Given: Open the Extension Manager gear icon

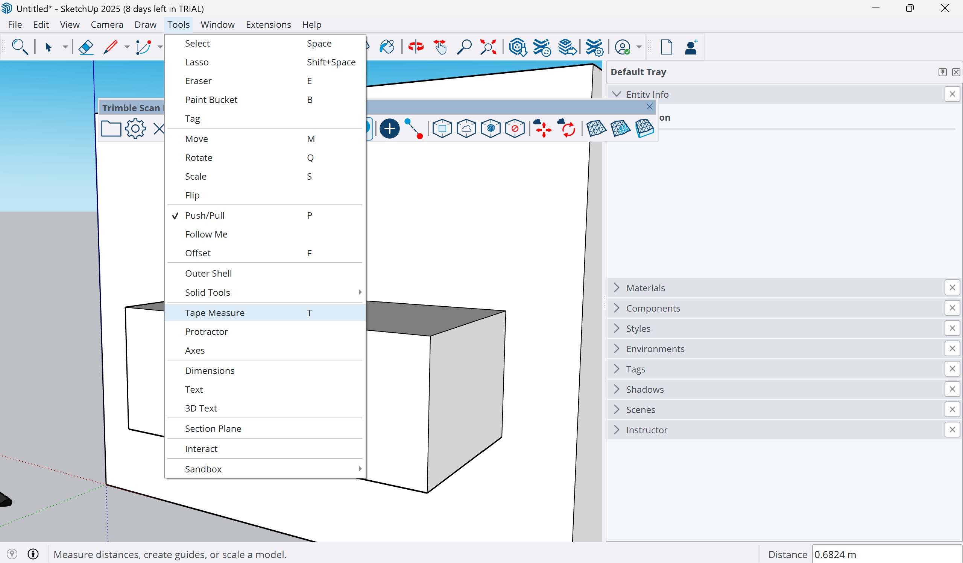Looking at the screenshot, I should pyautogui.click(x=594, y=47).
